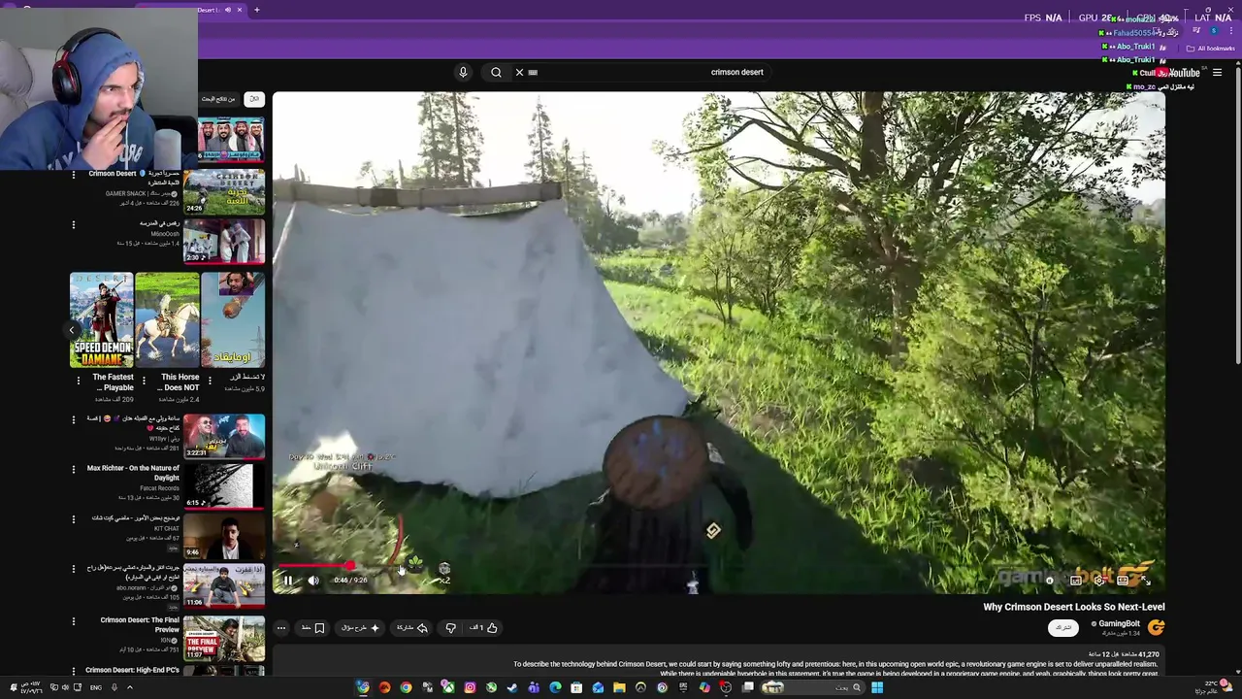Close the active browser tab
This screenshot has width=1242, height=699.
pyautogui.click(x=240, y=10)
